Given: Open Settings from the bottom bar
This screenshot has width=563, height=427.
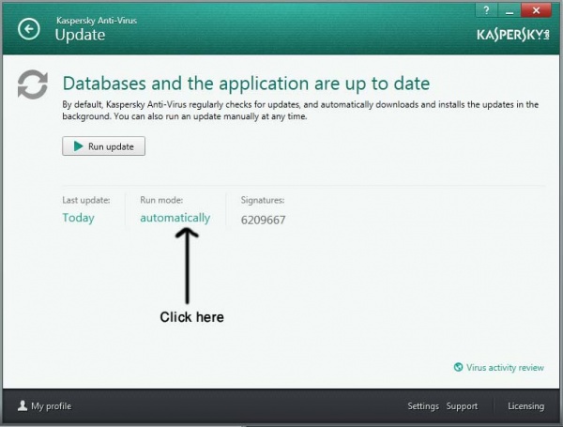Looking at the screenshot, I should (423, 406).
